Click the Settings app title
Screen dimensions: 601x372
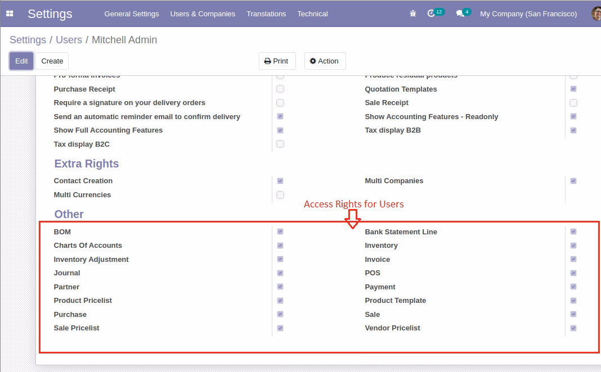pos(50,14)
